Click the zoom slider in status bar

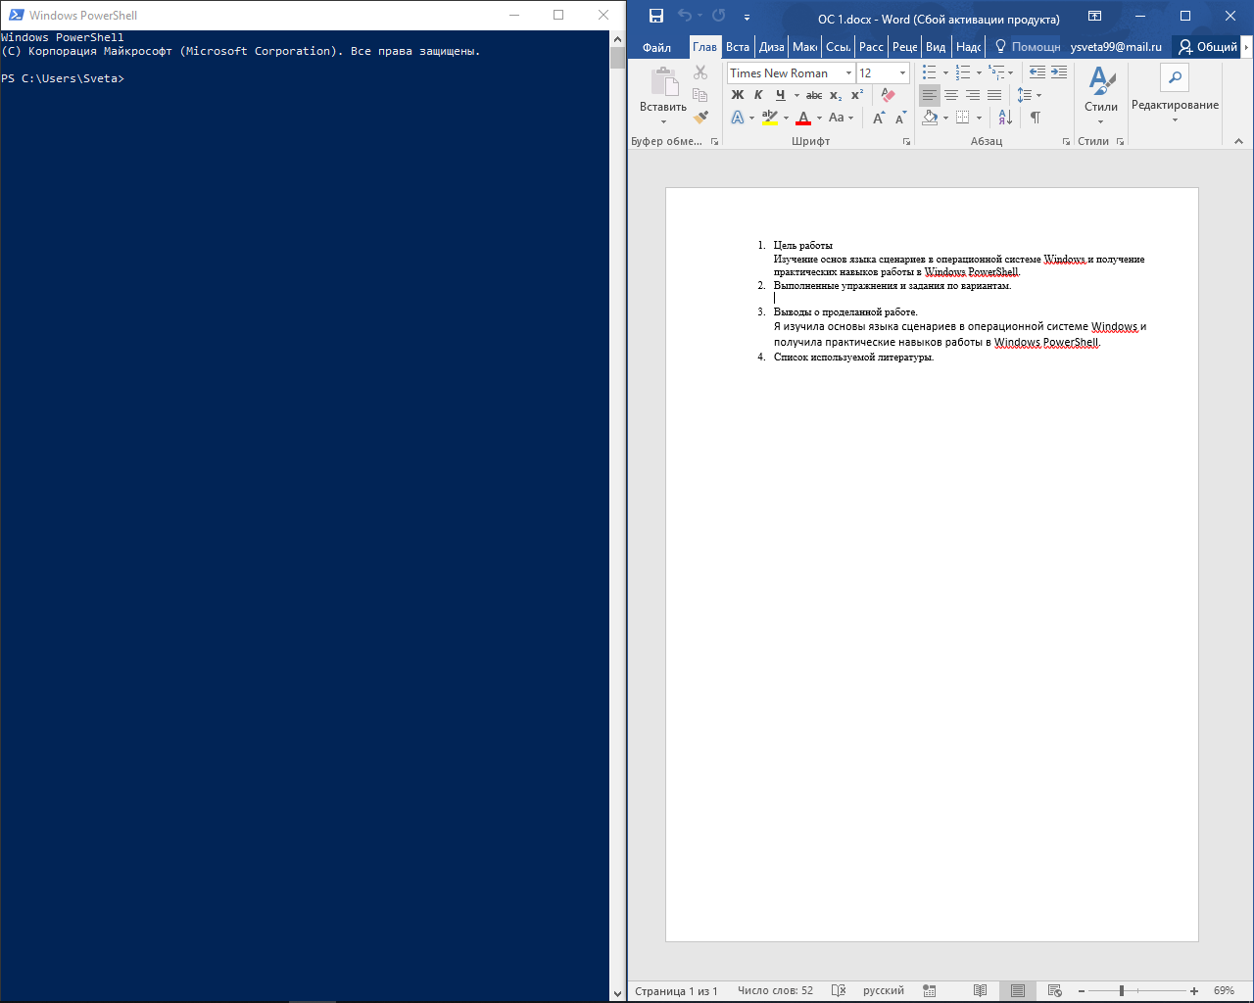click(x=1137, y=991)
